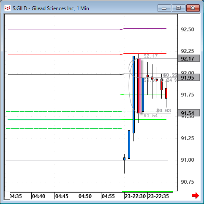Click the 91.00 price scale label
204x204 pixels.
click(188, 160)
